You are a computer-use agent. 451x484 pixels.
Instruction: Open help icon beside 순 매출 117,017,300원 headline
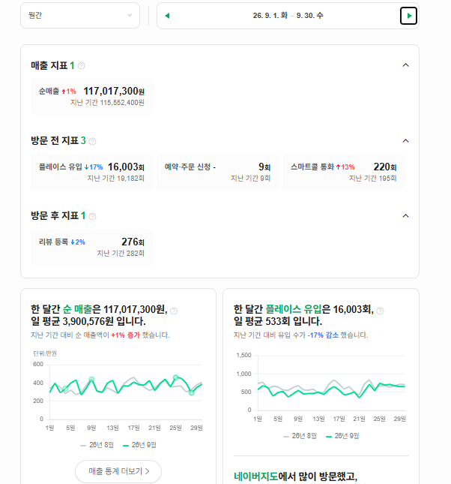174,311
